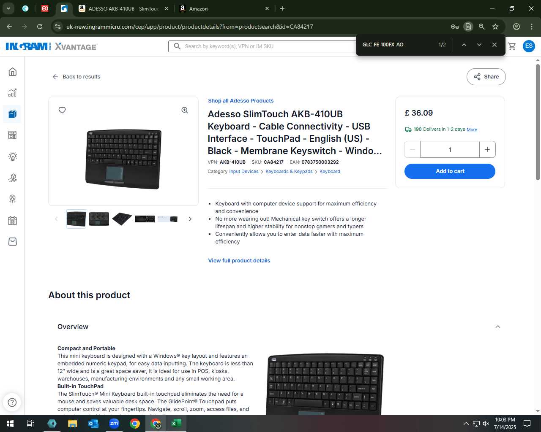
Task: Toggle the wishlist heart on product image
Action: (x=62, y=110)
